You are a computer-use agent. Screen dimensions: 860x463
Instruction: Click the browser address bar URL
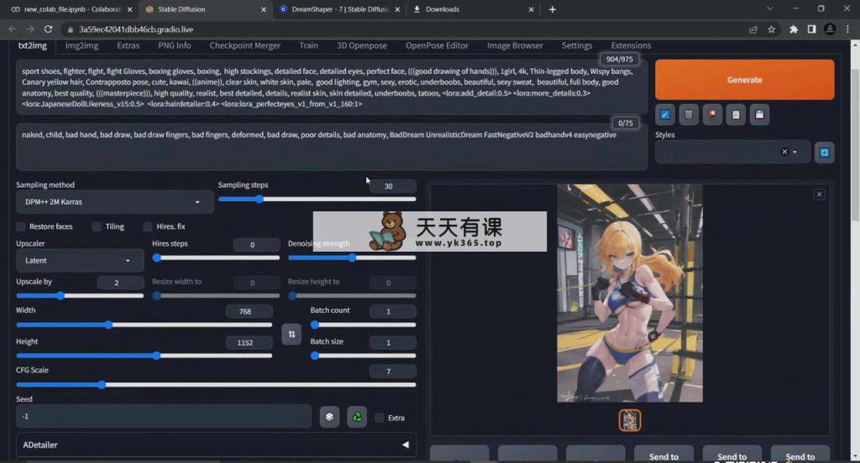click(x=136, y=29)
